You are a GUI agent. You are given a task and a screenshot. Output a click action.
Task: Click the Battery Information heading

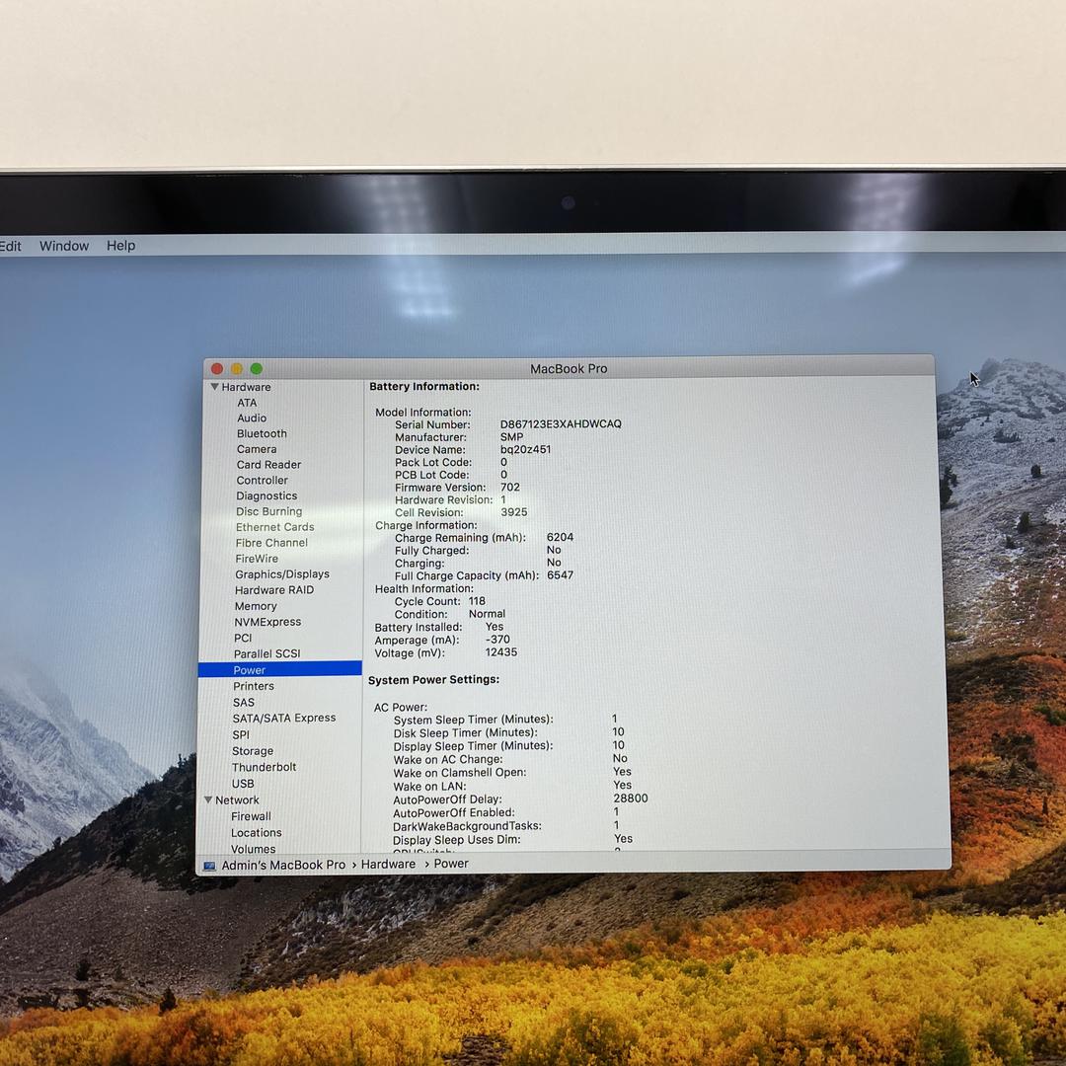(x=424, y=386)
